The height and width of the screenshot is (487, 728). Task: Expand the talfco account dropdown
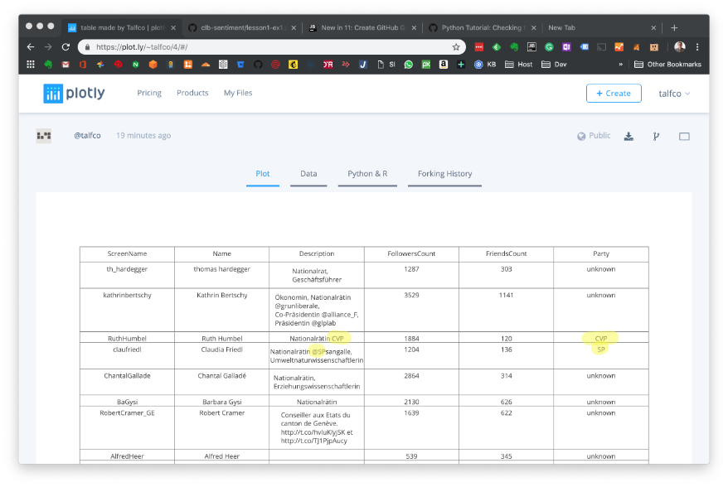coord(674,94)
